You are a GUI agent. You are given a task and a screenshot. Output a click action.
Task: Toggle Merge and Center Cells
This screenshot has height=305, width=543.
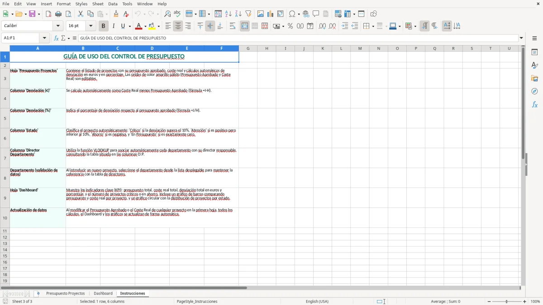pyautogui.click(x=245, y=26)
